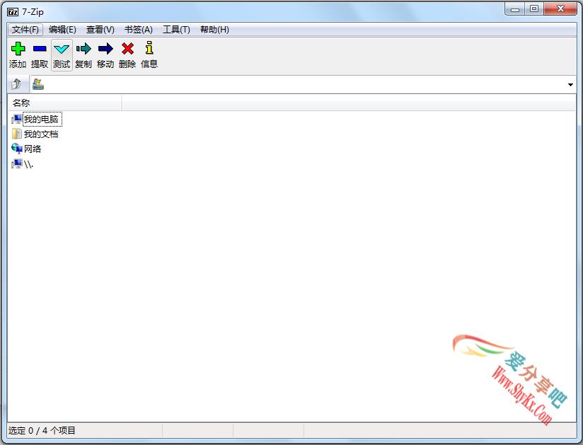Image resolution: width=583 pixels, height=445 pixels.
Task: Click the red Delete (删除) X icon
Action: [127, 49]
